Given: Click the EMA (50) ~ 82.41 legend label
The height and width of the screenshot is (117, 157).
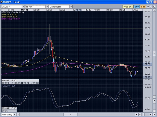Looking at the screenshot, I should click(10, 17).
